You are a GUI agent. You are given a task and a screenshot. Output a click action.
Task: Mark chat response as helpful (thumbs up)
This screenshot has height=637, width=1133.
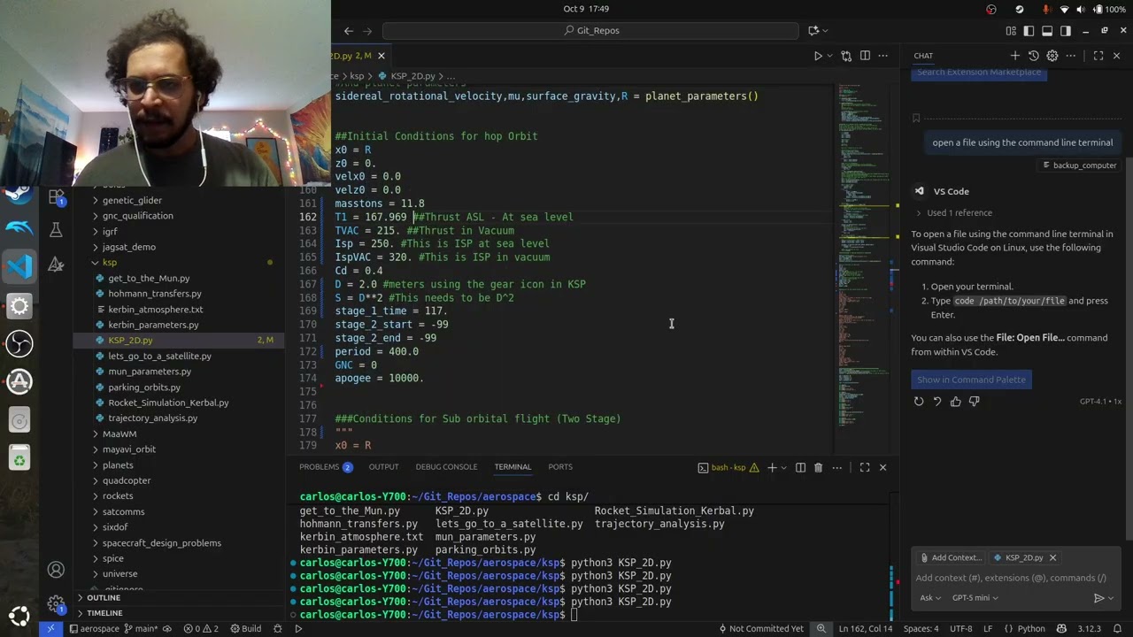click(955, 402)
